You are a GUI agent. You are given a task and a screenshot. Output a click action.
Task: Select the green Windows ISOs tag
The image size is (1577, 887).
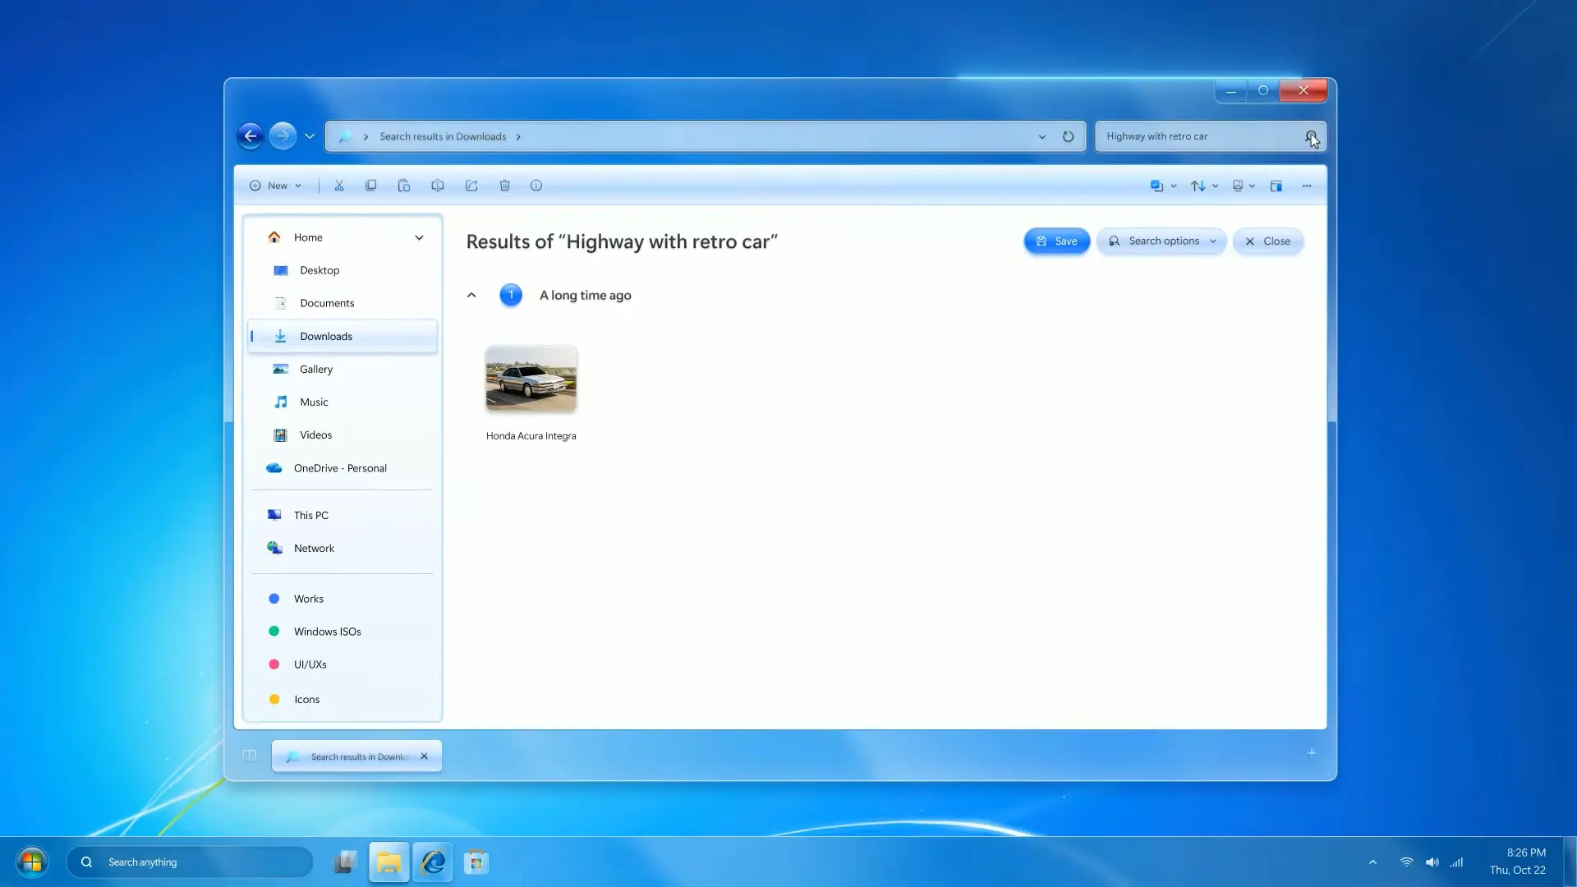[343, 632]
